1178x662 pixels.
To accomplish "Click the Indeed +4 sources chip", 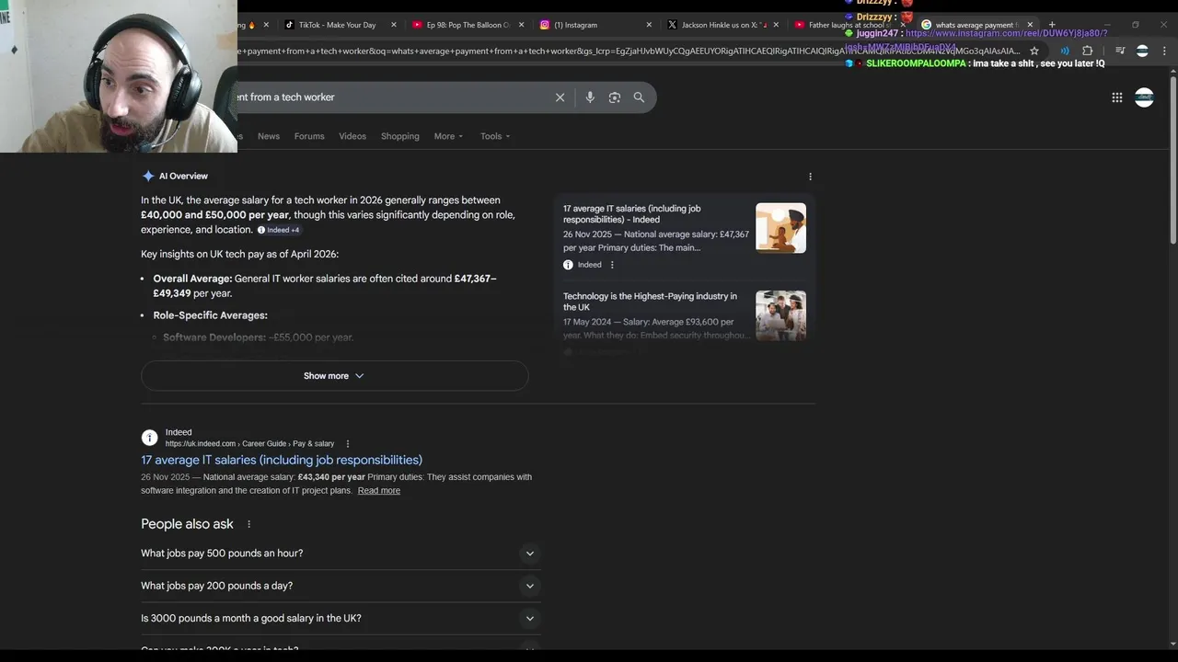I will pyautogui.click(x=279, y=230).
